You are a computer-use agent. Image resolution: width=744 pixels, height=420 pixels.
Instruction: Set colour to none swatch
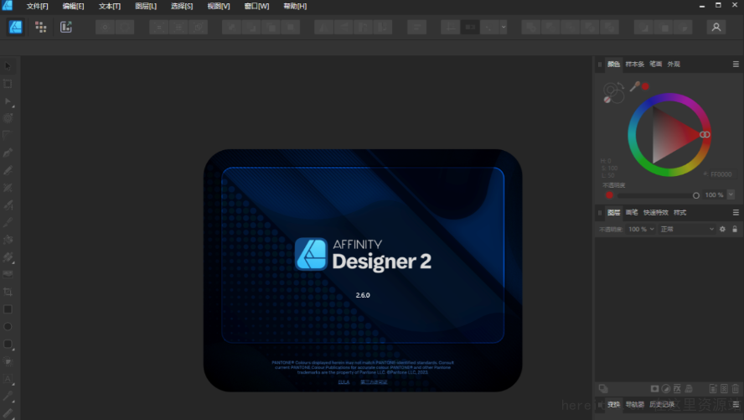pyautogui.click(x=607, y=100)
